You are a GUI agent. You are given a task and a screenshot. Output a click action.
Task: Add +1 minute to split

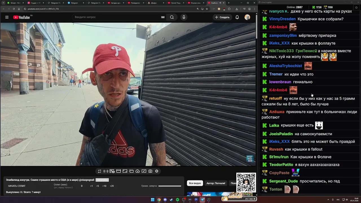coord(91,186)
